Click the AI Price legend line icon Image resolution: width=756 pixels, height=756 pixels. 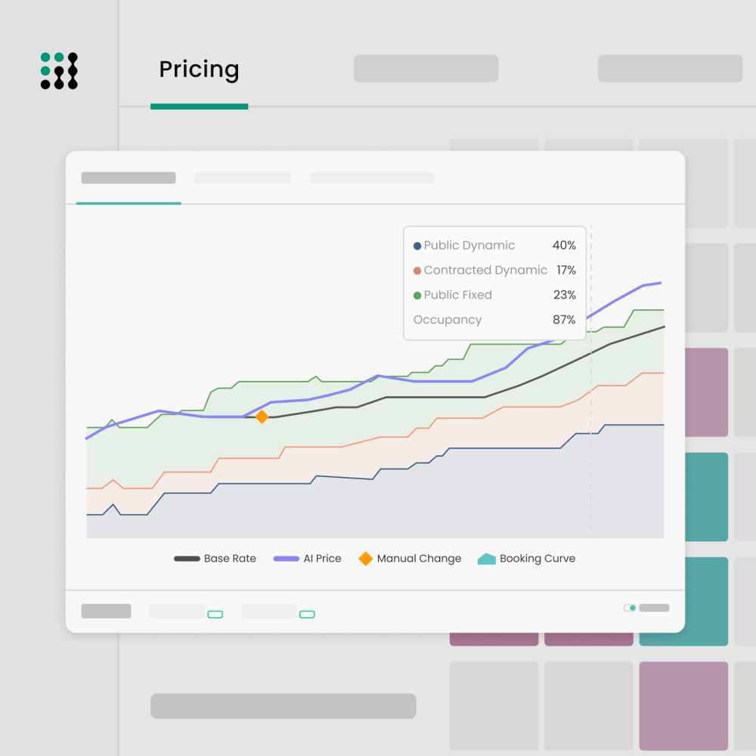point(287,559)
